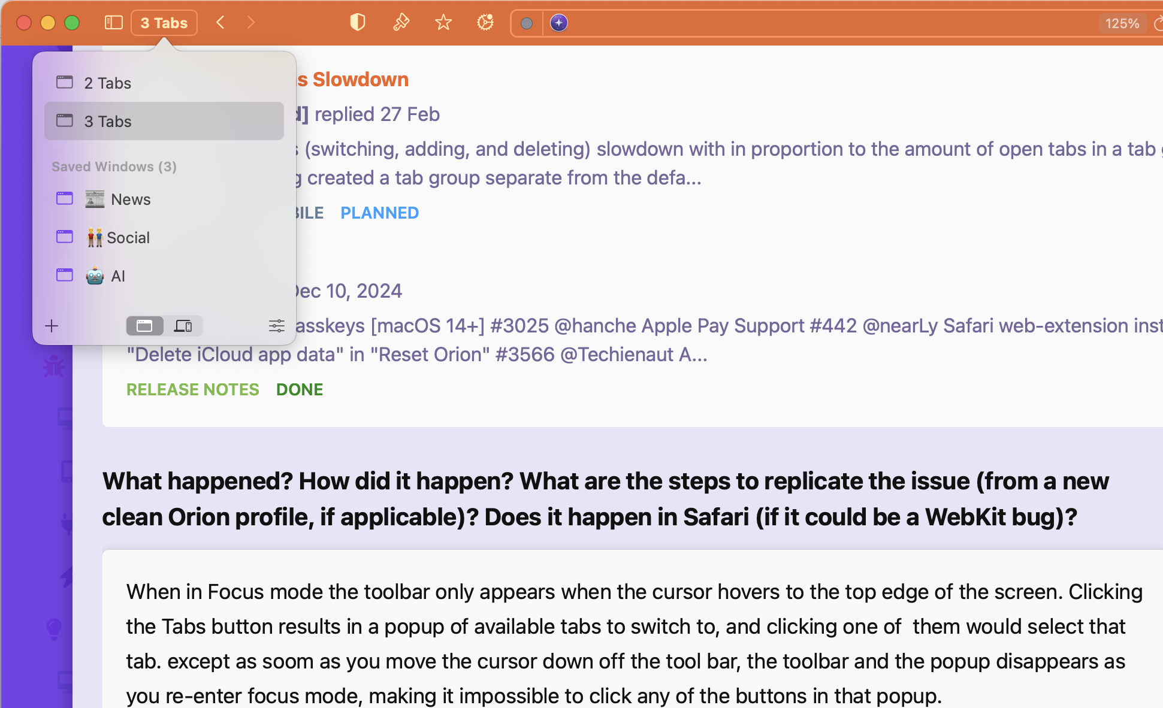Select the gray profile circle icon
The height and width of the screenshot is (708, 1163).
527,24
